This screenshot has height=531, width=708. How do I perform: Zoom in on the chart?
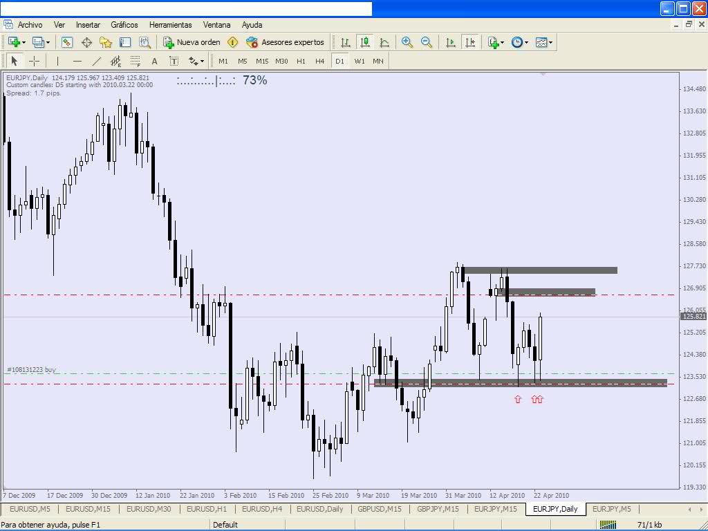[x=407, y=42]
